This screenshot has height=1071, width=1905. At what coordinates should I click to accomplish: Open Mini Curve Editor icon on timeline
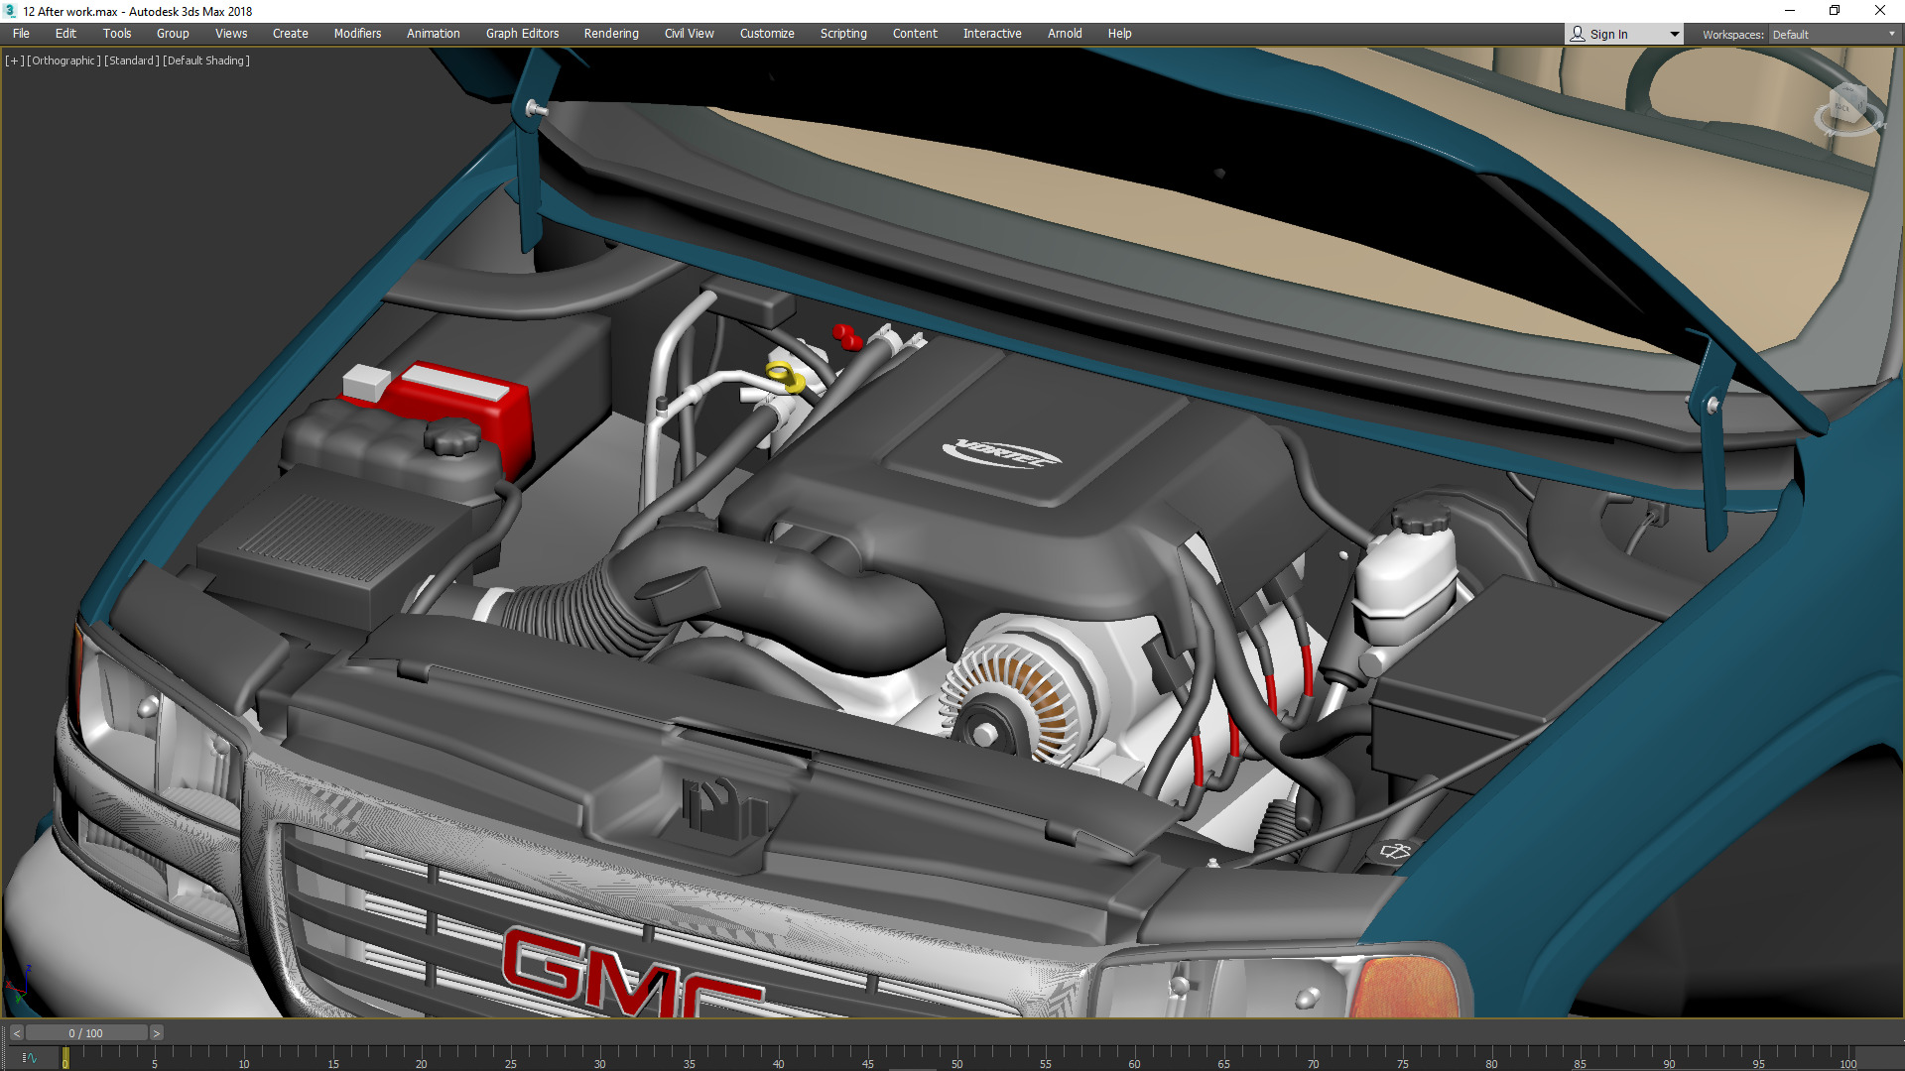pos(29,1058)
